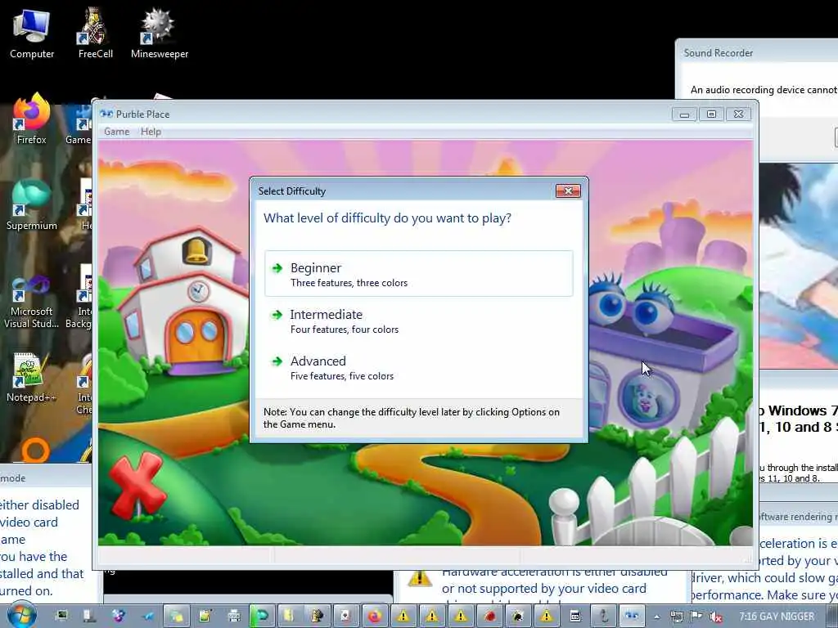
Task: Click the yellow warning icon beside hardware acceleration text
Action: click(420, 578)
